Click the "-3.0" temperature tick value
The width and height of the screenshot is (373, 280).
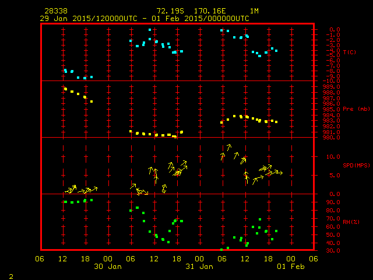point(333,45)
